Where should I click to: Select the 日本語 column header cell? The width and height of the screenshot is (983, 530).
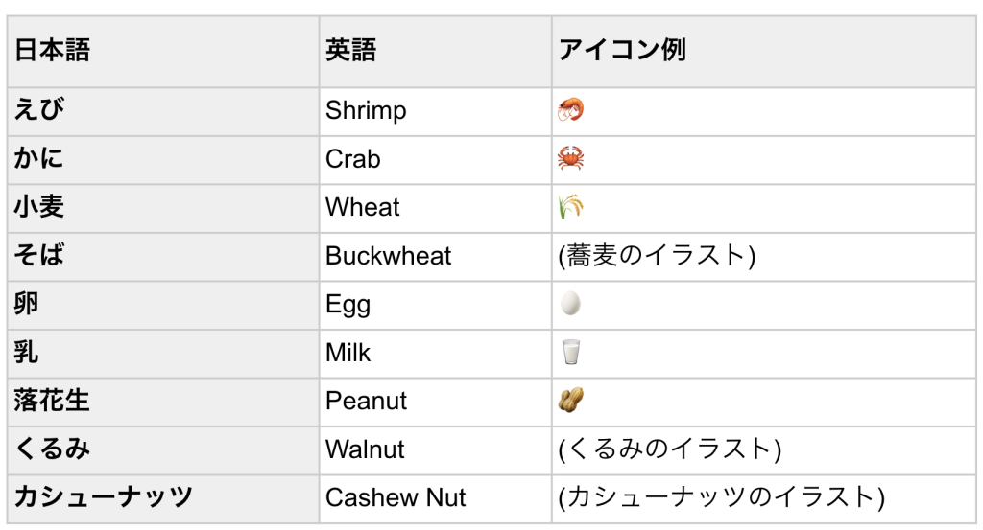(x=162, y=51)
